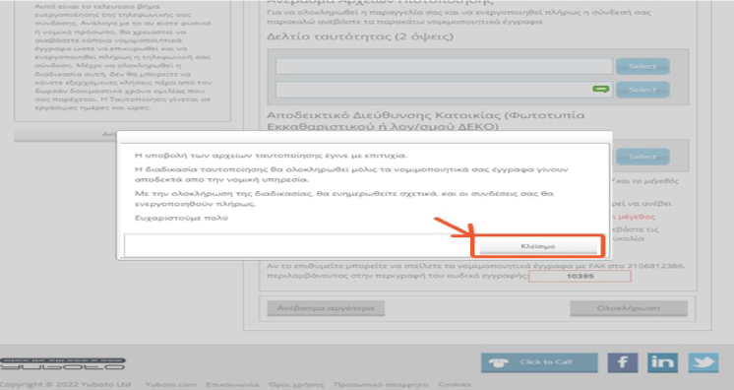Select file for first ID card side
This screenshot has height=390, width=734.
tap(642, 67)
